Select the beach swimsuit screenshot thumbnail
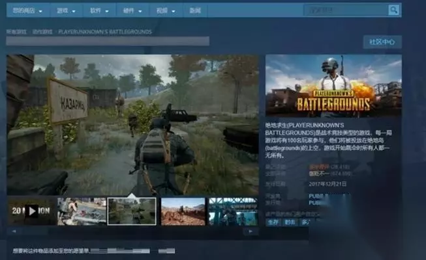This screenshot has height=260, width=426. point(82,211)
